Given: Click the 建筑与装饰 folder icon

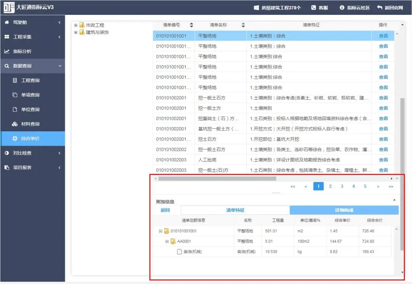Looking at the screenshot, I should [x=82, y=32].
